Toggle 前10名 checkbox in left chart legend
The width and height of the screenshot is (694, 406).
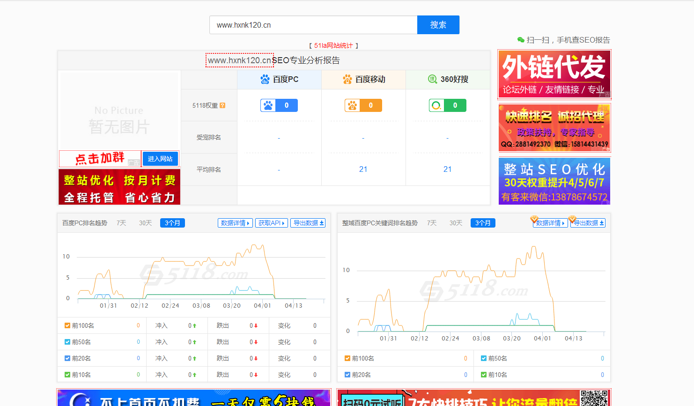click(x=67, y=375)
